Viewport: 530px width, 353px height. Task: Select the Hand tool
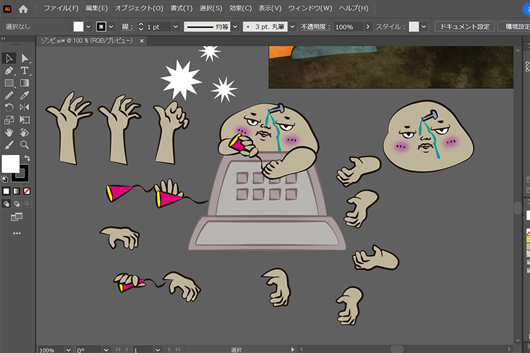9,132
